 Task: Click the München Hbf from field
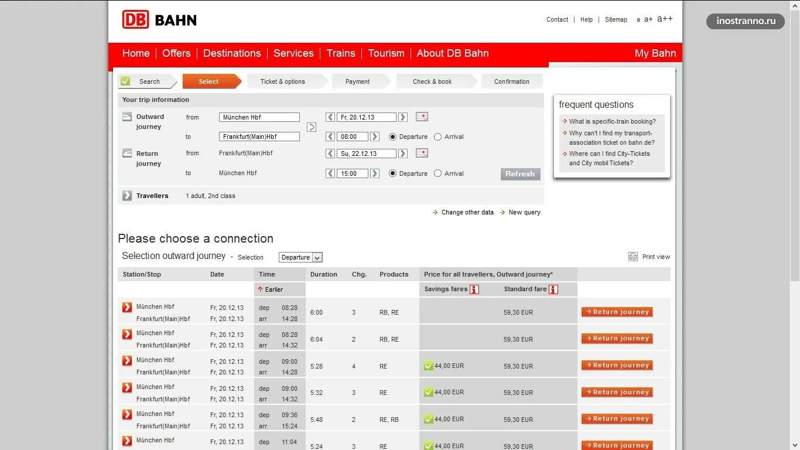click(259, 117)
